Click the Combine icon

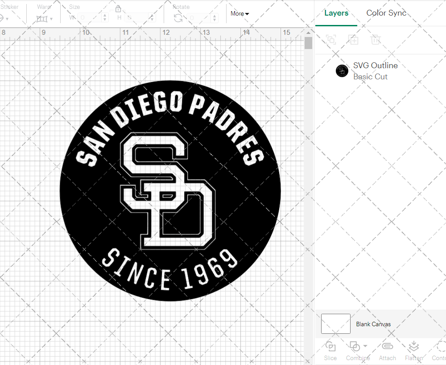click(x=355, y=347)
